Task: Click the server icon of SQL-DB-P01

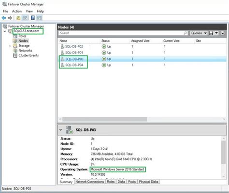Action: 62,52
